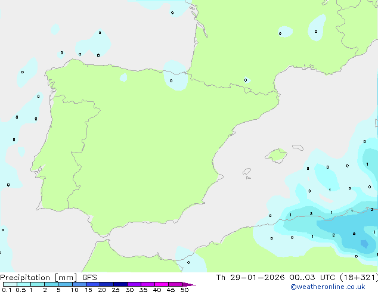Click the '50' legend label

(x=184, y=290)
